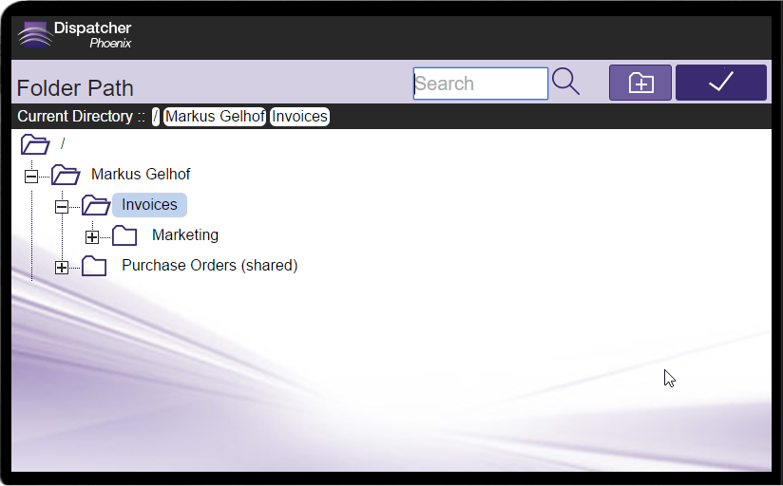Viewport: 783px width, 486px height.
Task: Expand the Purchase Orders (shared) node
Action: [x=62, y=268]
